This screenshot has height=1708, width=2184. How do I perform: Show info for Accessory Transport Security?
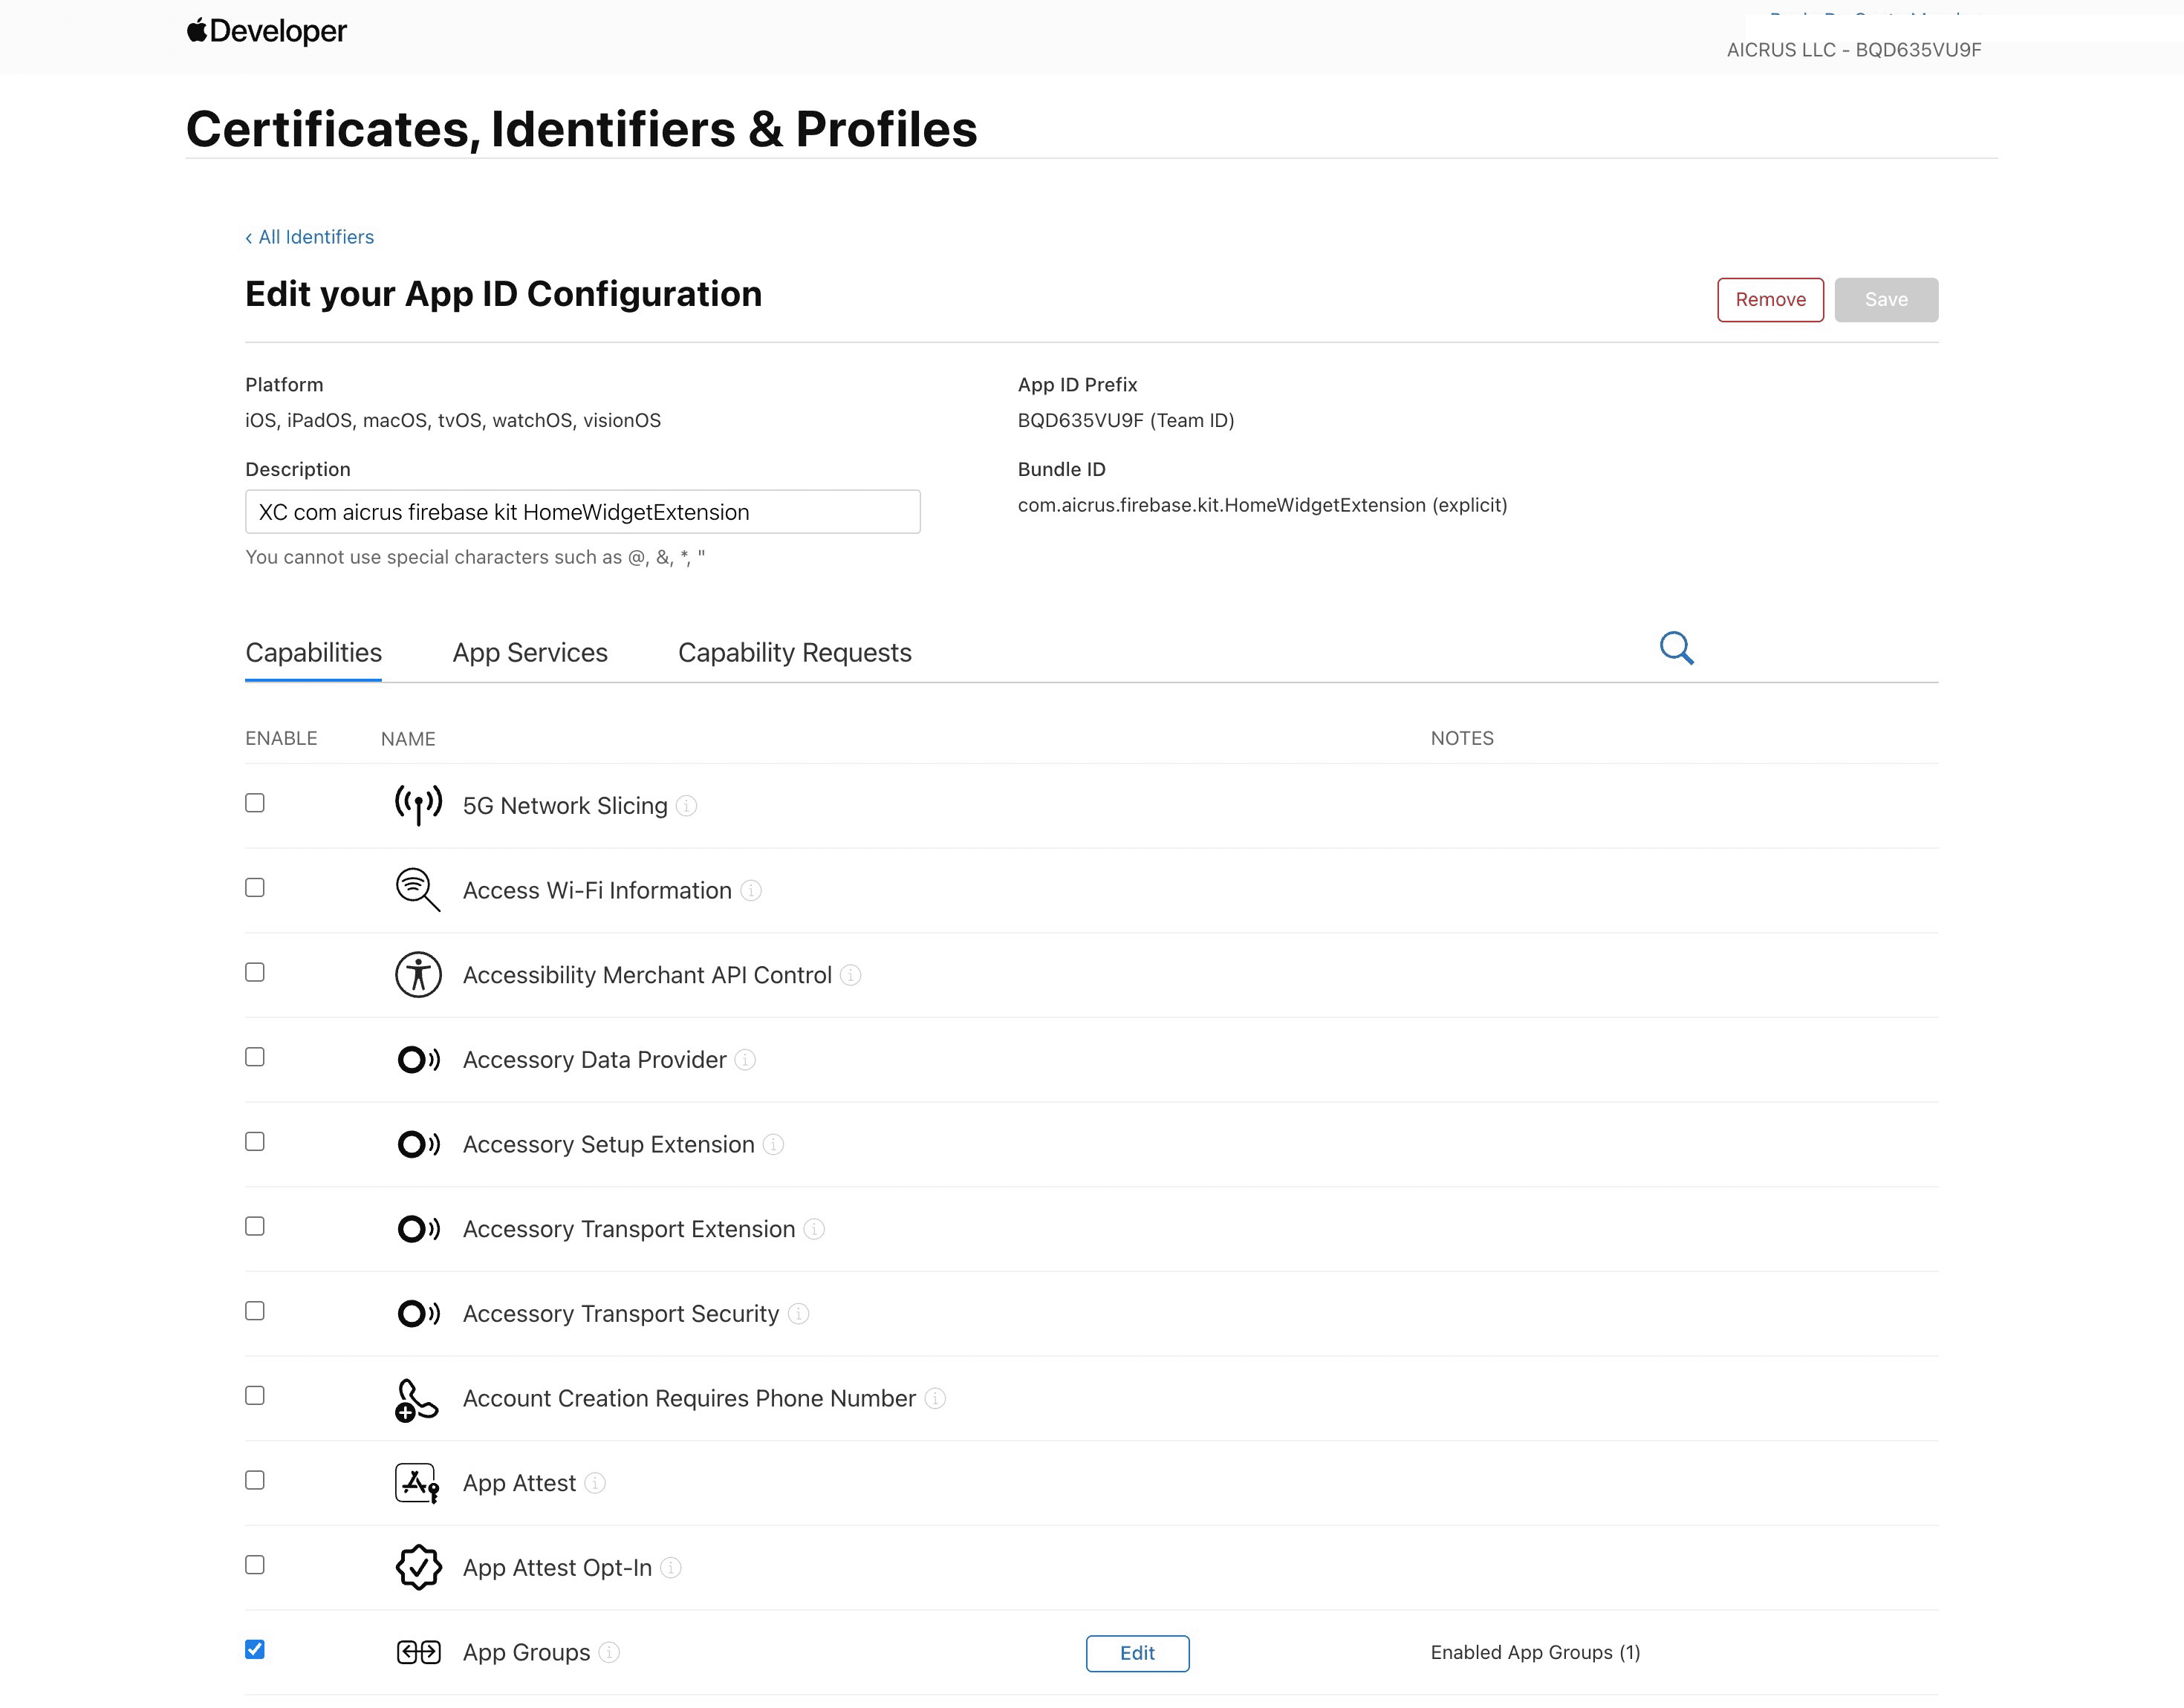pyautogui.click(x=799, y=1314)
